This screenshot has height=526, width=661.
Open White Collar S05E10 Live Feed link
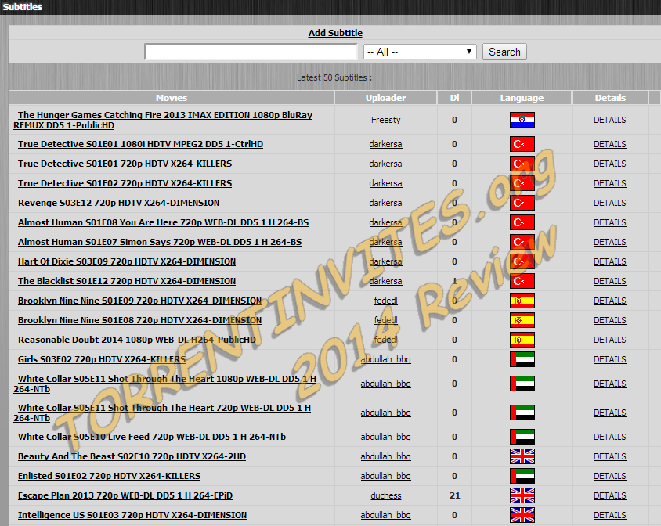click(152, 437)
